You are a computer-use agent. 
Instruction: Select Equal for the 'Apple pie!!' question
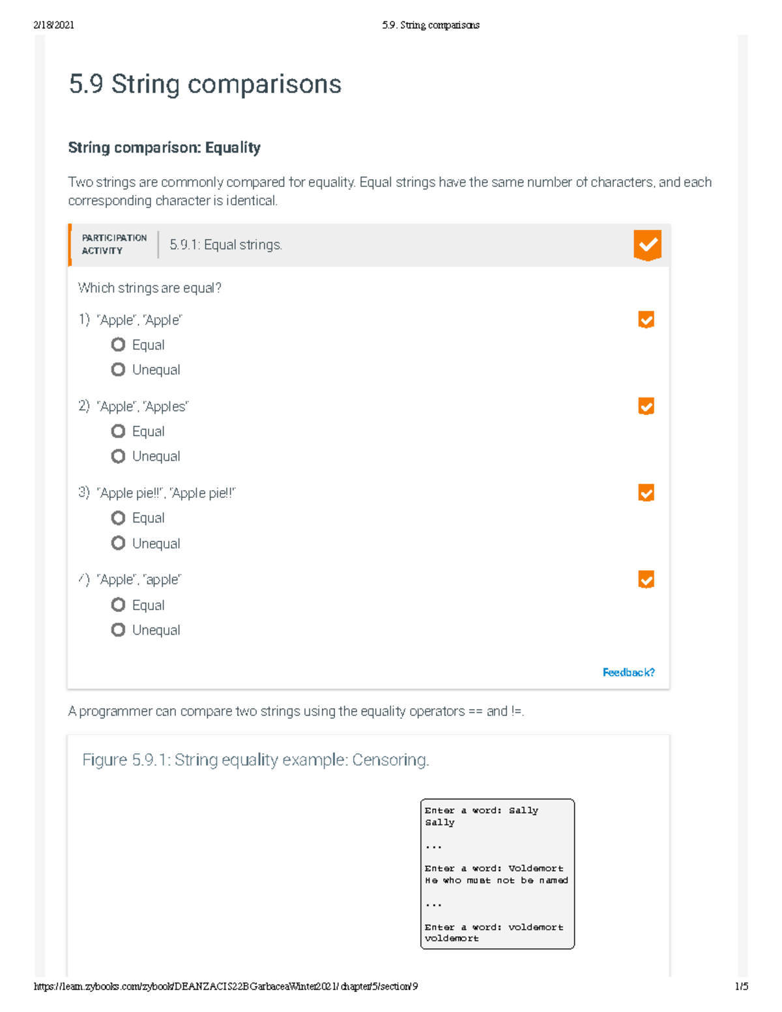point(118,517)
